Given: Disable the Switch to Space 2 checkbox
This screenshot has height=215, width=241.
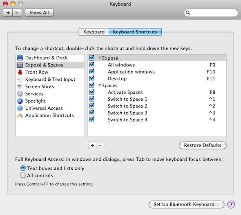Looking at the screenshot, I should click(91, 106).
